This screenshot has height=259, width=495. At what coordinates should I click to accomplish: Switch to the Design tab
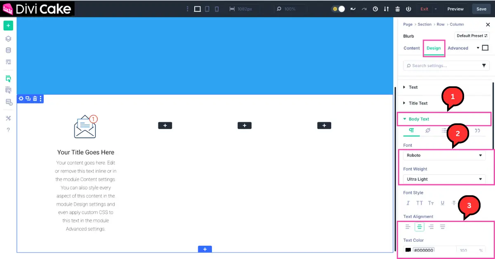click(434, 48)
